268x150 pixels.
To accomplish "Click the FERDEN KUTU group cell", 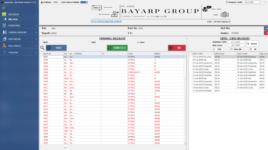I will pyautogui.click(x=141, y=72).
